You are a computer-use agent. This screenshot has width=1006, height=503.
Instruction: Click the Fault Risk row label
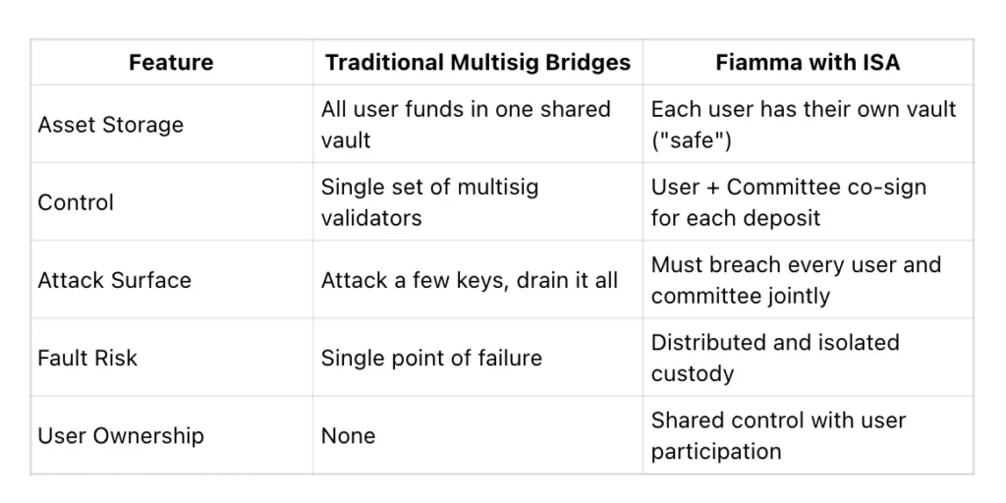[x=87, y=358]
